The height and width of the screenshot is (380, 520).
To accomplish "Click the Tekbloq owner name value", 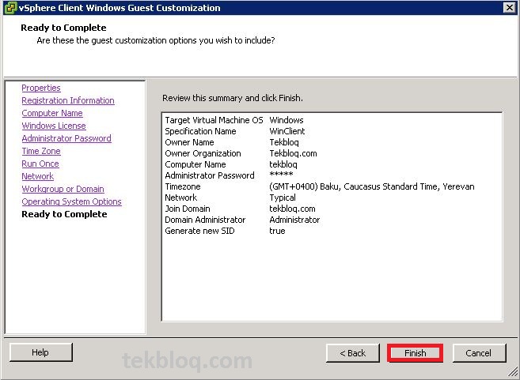I will [x=284, y=142].
